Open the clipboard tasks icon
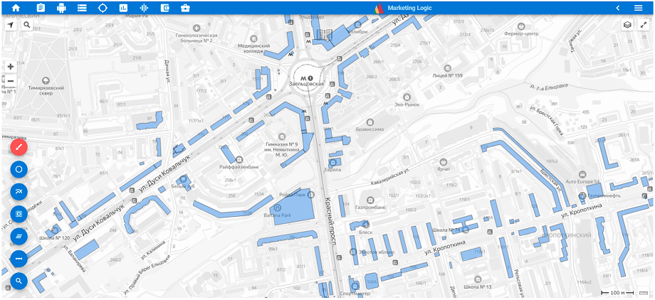Screen dimensions: 655x300 (41, 8)
